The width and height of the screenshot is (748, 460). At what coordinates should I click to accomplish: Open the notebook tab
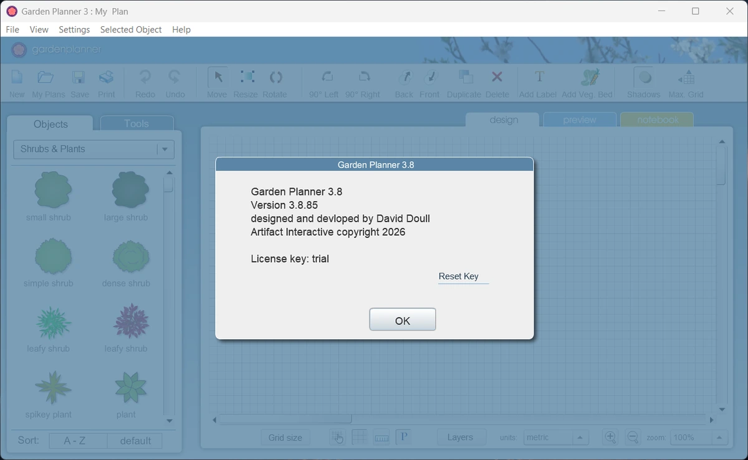coord(658,120)
